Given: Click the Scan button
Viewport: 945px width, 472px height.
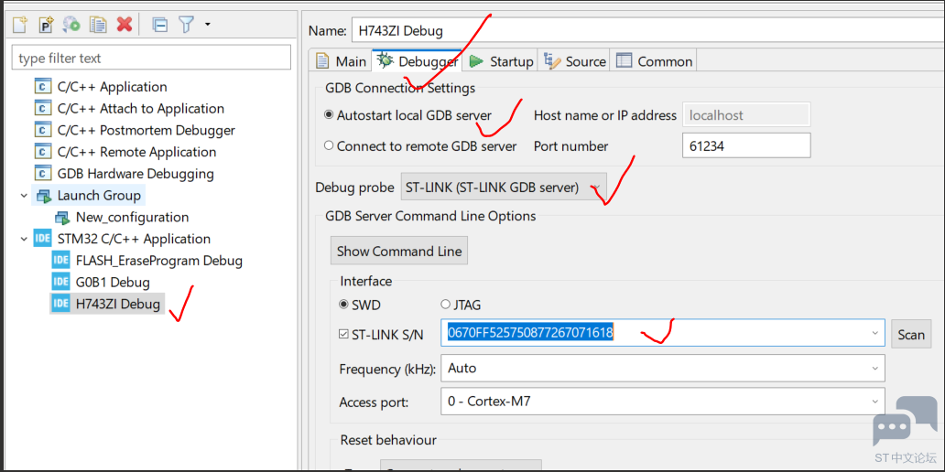Looking at the screenshot, I should [911, 334].
